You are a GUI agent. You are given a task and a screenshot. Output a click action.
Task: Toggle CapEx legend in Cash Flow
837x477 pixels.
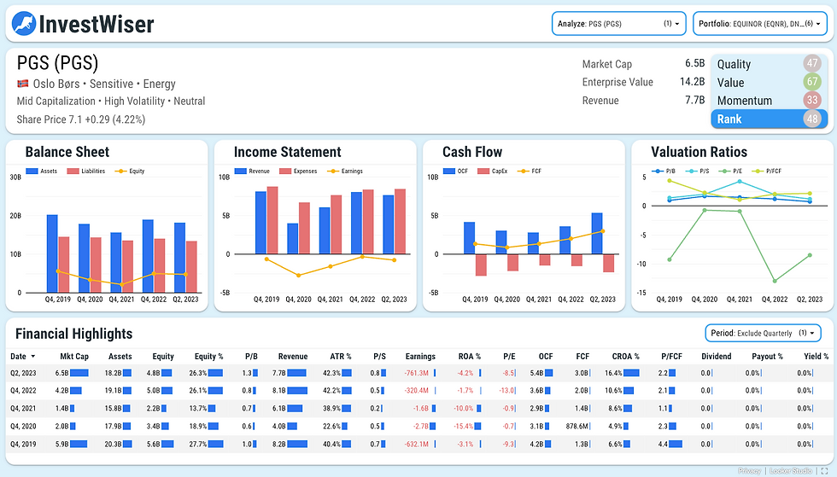click(493, 172)
